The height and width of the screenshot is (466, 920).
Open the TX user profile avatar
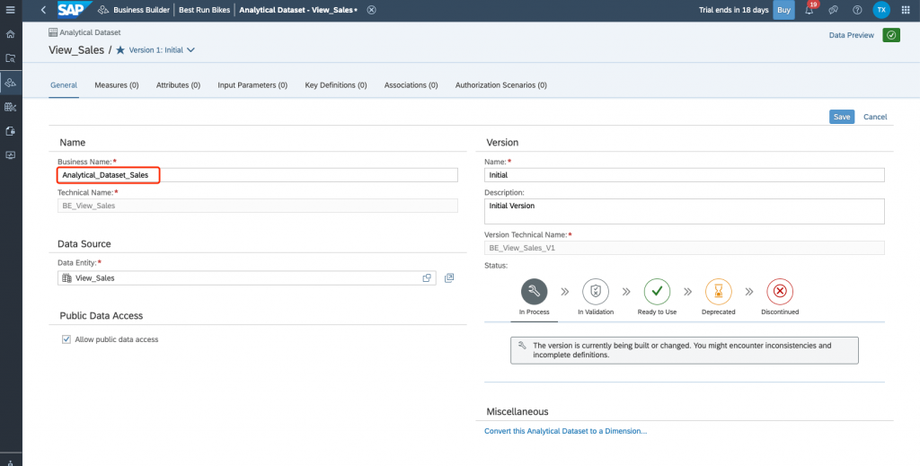(881, 10)
